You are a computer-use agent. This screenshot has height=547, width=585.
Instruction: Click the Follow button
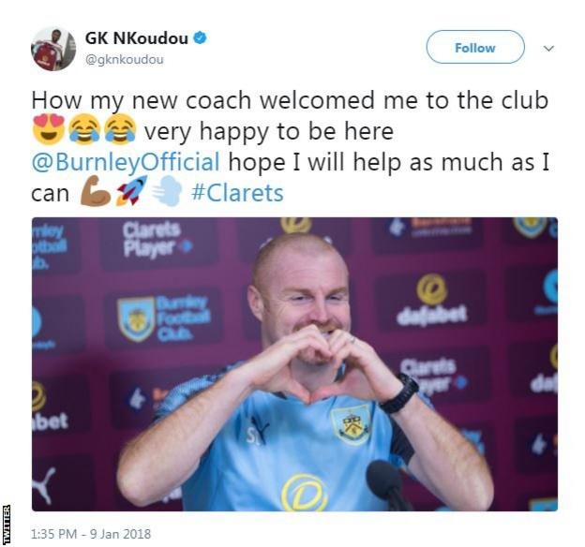[x=475, y=47]
